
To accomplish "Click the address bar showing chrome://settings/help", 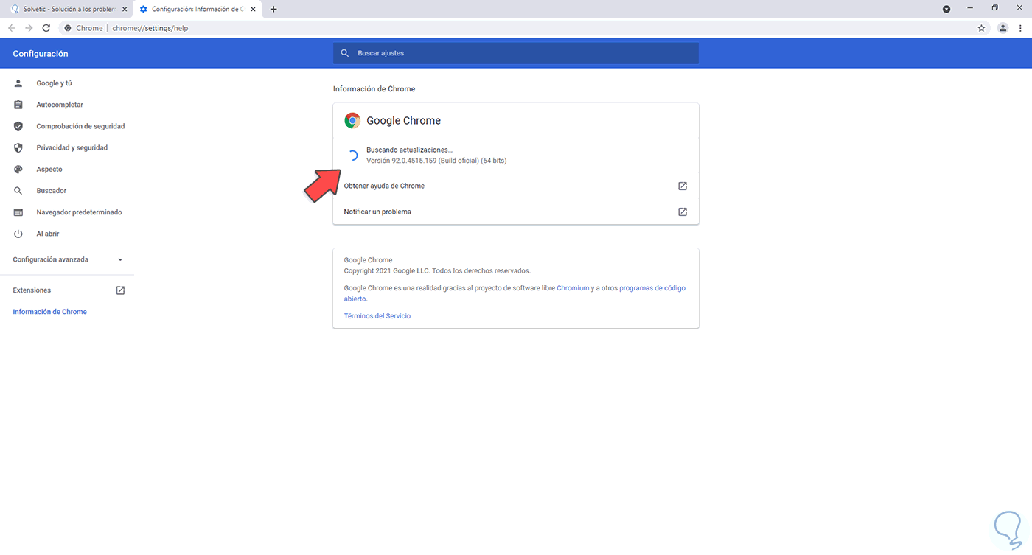I will [x=516, y=28].
